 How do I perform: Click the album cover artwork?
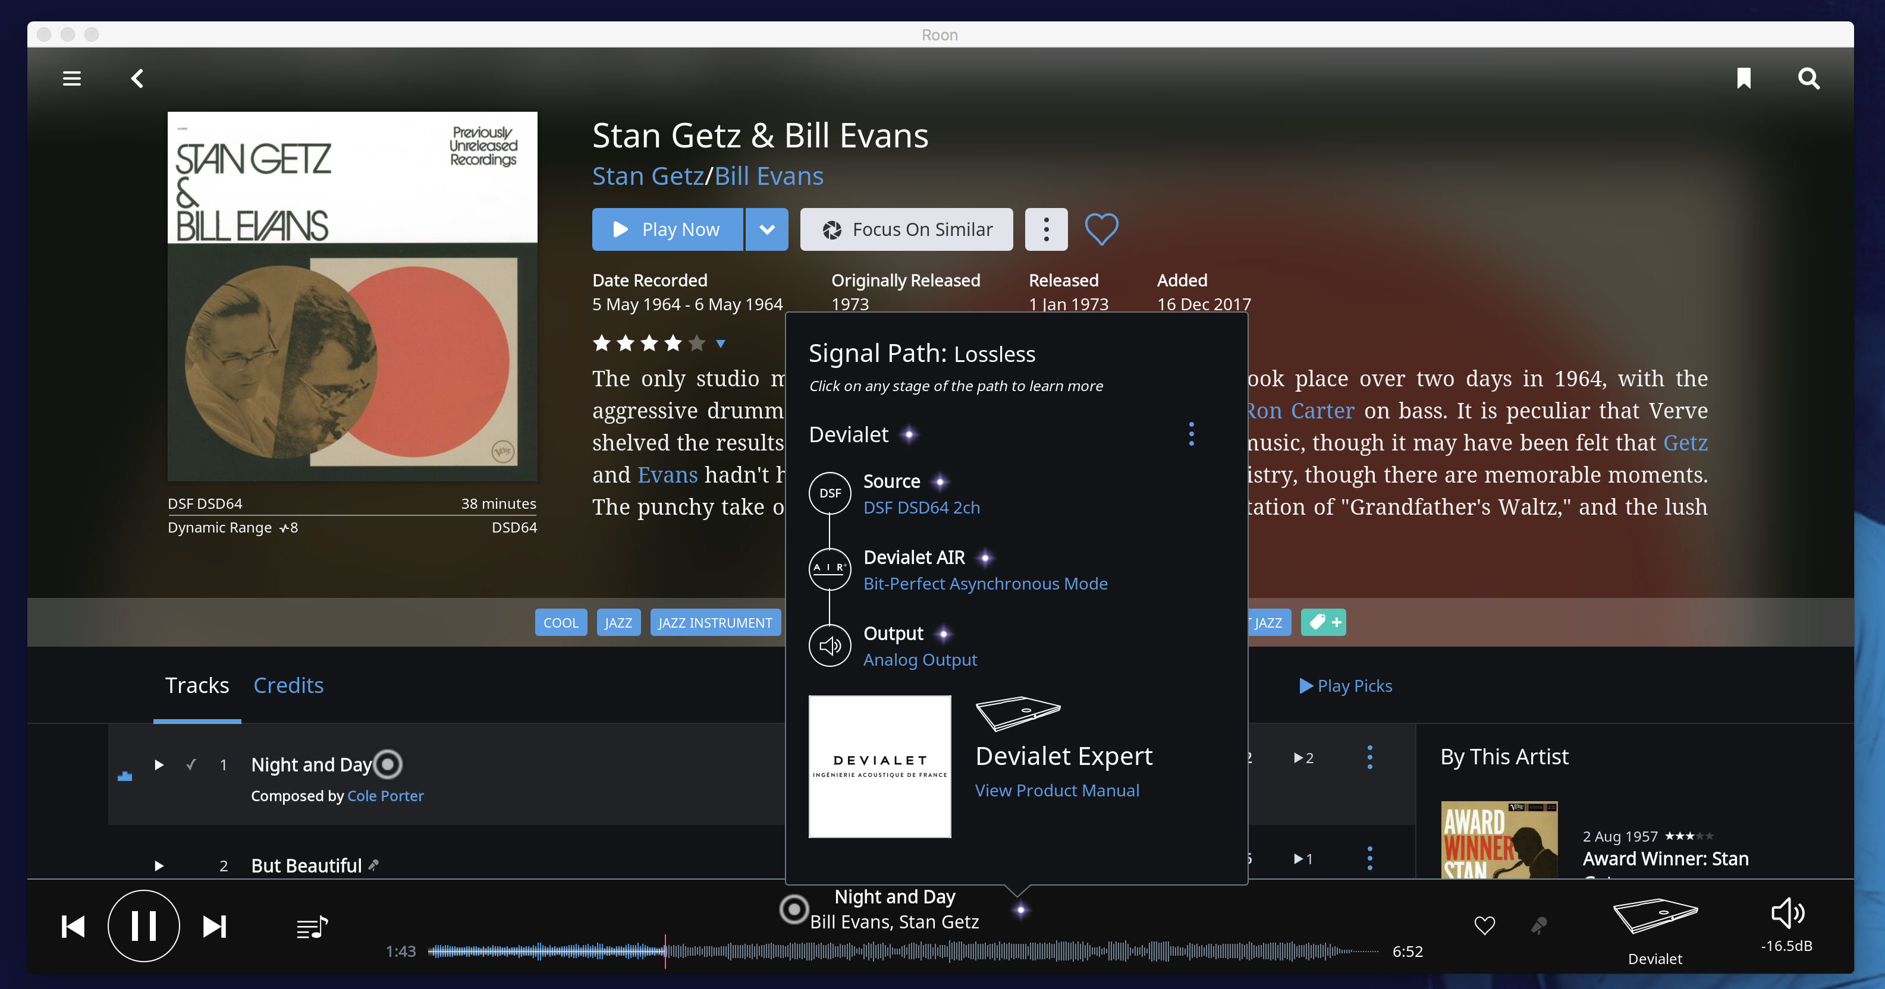click(x=352, y=296)
